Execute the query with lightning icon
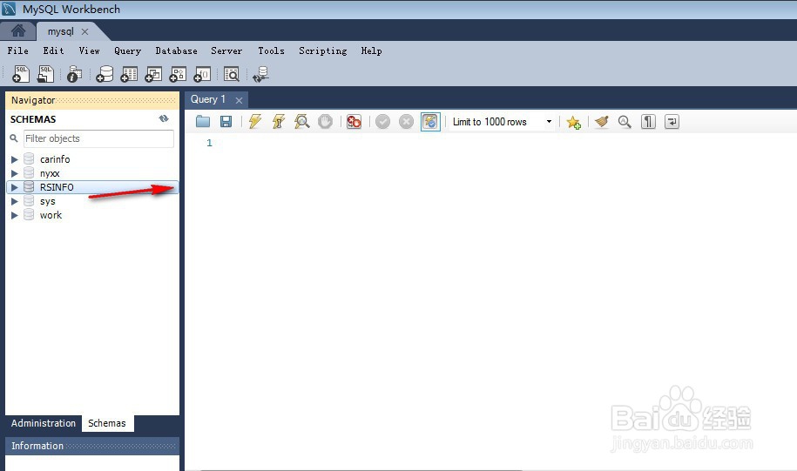 pyautogui.click(x=255, y=121)
